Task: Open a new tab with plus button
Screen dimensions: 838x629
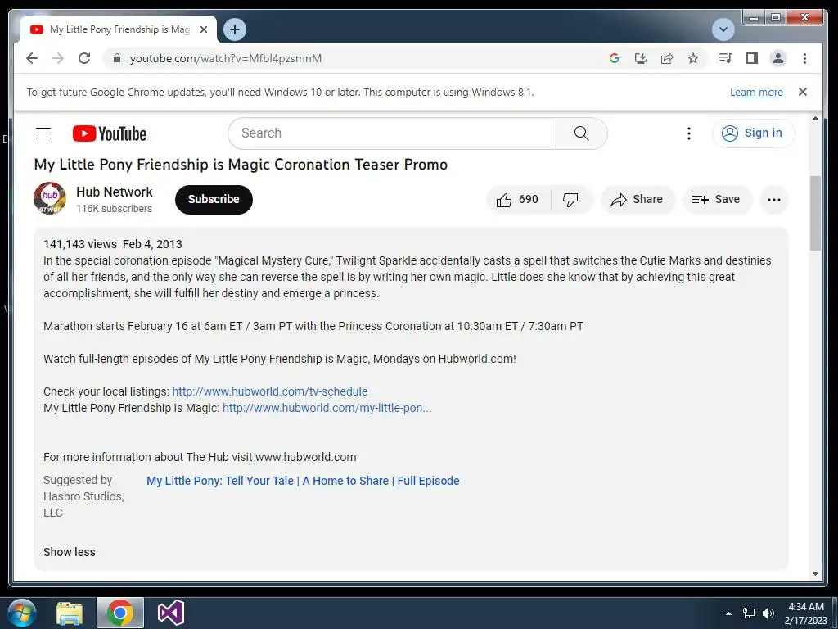Action: coord(235,29)
